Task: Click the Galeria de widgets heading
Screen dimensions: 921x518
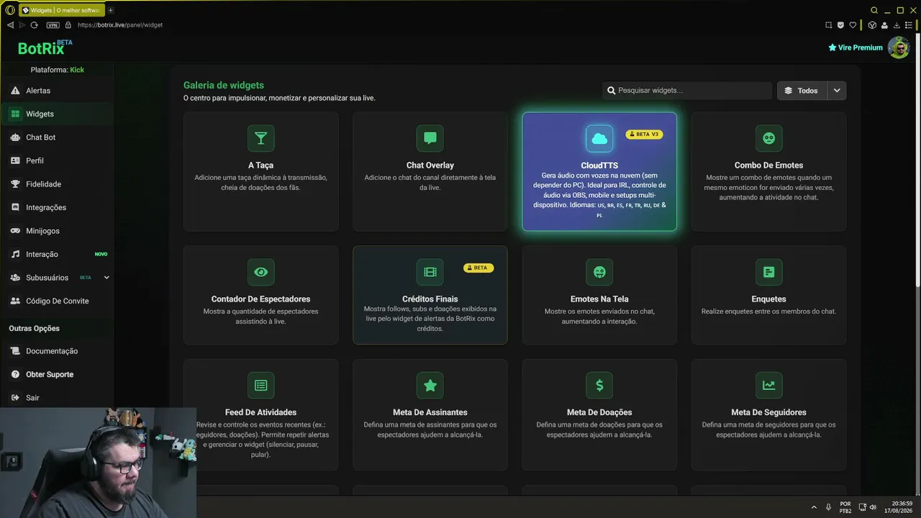Action: [x=224, y=85]
